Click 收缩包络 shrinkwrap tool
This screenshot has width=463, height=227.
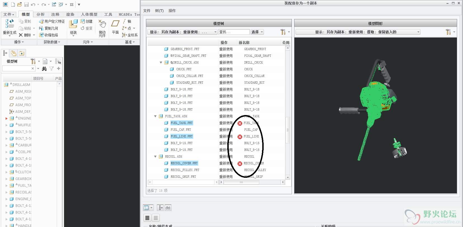(48, 35)
